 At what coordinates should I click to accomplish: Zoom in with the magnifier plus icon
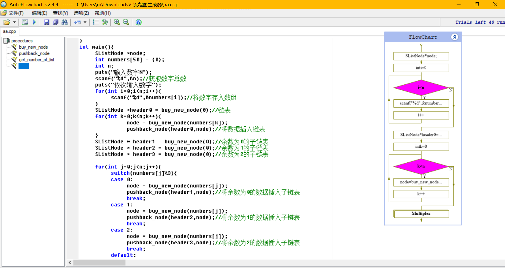(x=117, y=22)
